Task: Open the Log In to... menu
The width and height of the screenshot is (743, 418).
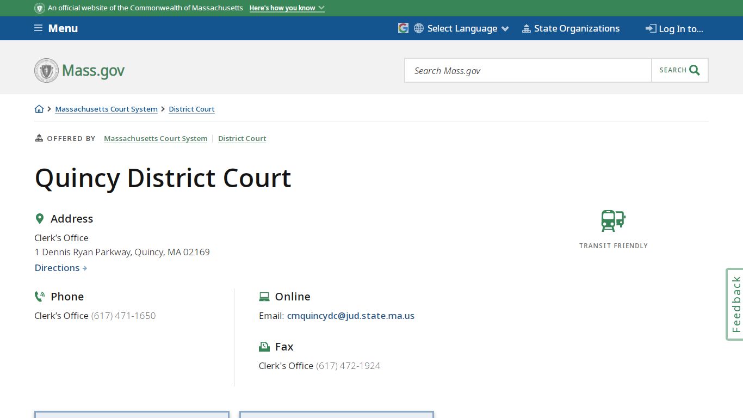Action: coord(674,29)
